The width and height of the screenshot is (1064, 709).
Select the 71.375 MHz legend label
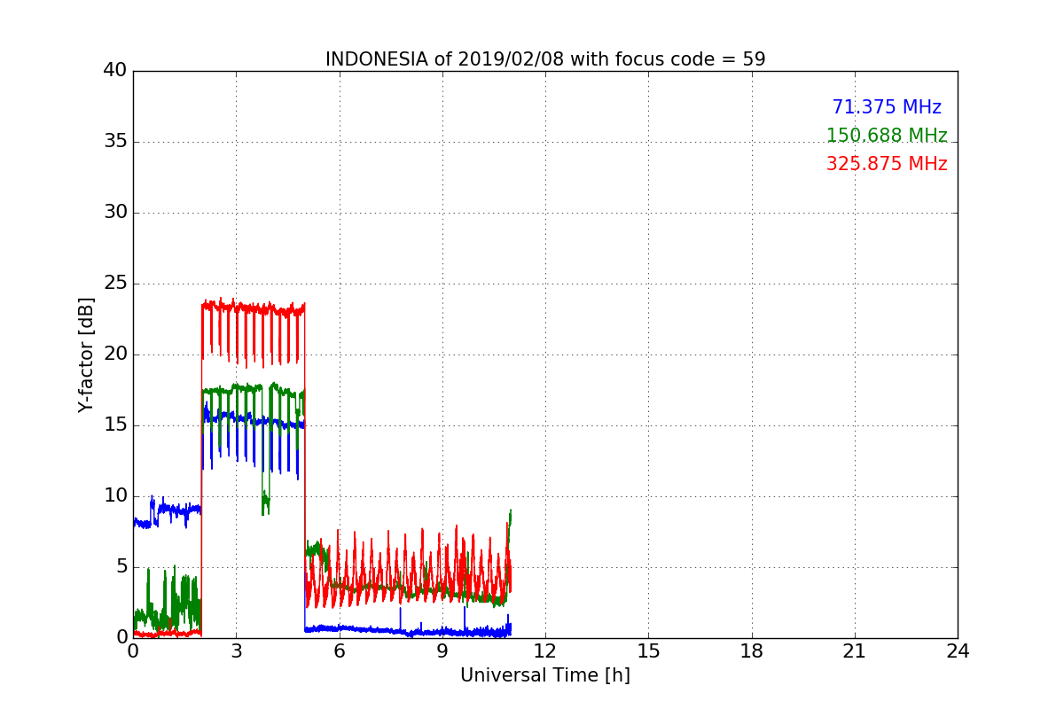click(x=887, y=107)
